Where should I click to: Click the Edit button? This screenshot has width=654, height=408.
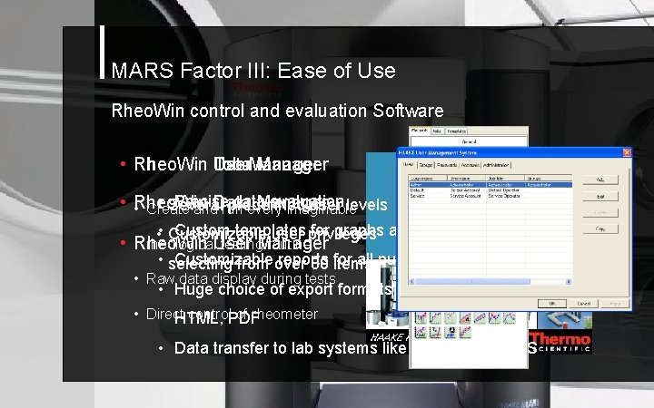[600, 197]
